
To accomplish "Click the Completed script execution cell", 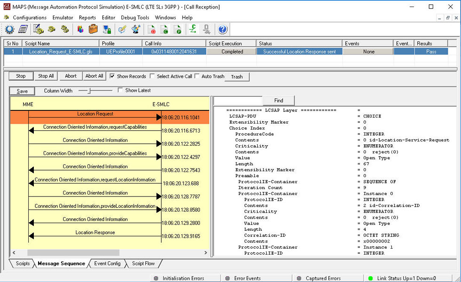I will [231, 51].
